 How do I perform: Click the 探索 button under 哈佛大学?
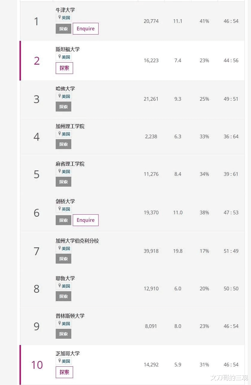tap(63, 107)
